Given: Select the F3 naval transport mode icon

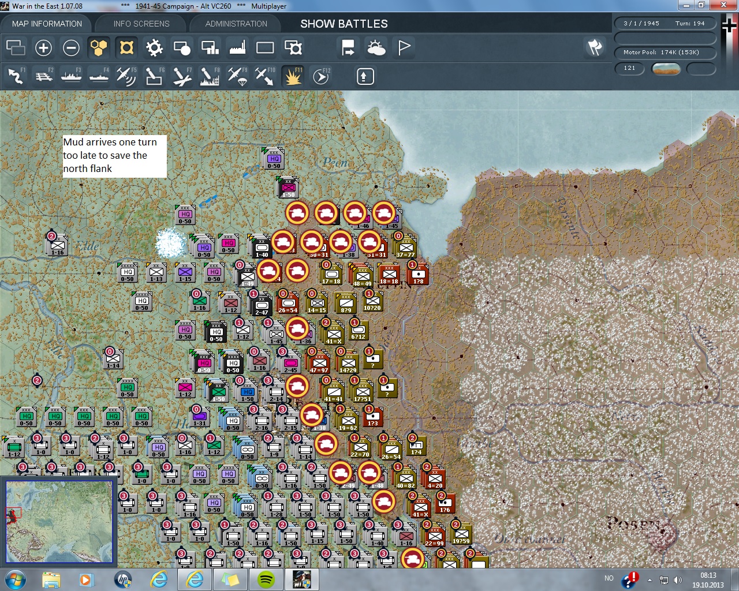Looking at the screenshot, I should point(71,76).
